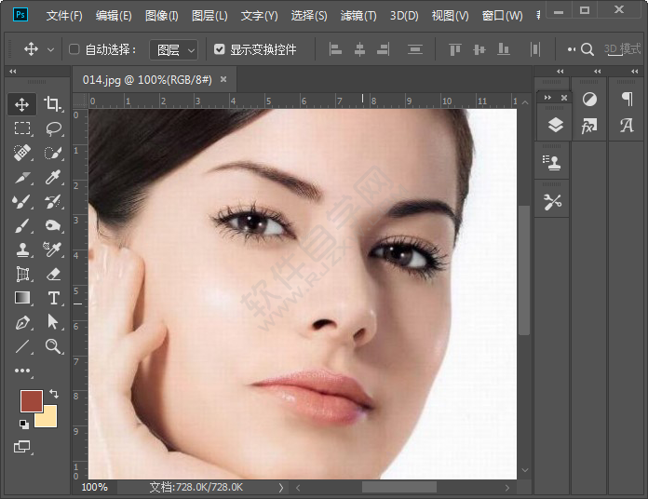The height and width of the screenshot is (499, 648).
Task: Uncheck 显示变换控件 checkbox
Action: 219,49
